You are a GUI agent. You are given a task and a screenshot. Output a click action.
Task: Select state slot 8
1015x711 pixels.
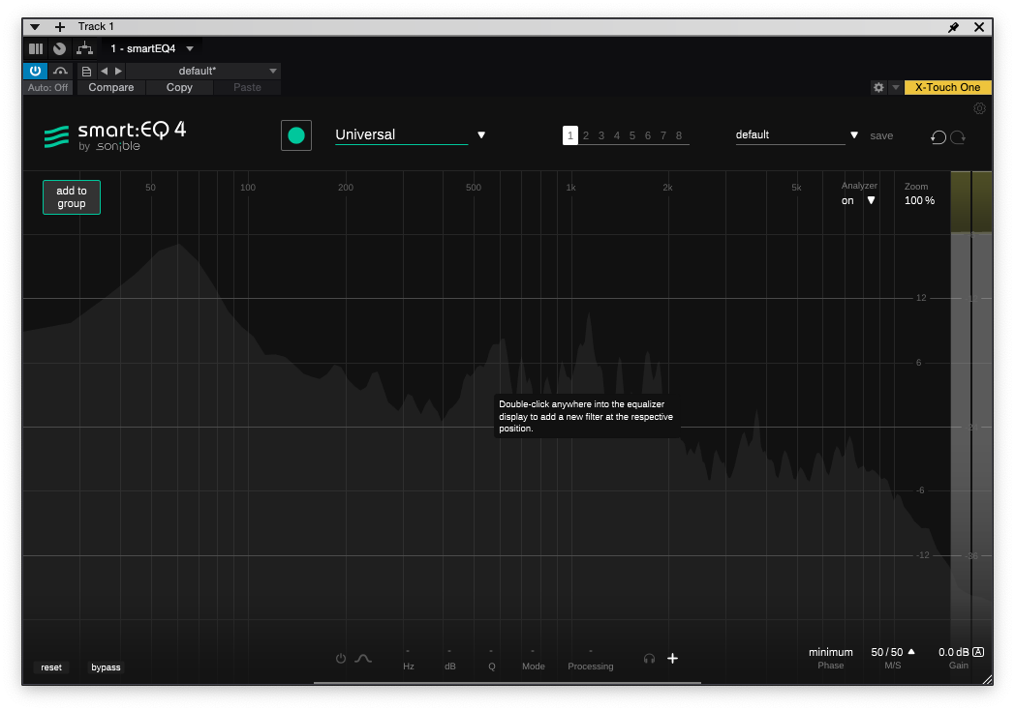click(x=679, y=135)
